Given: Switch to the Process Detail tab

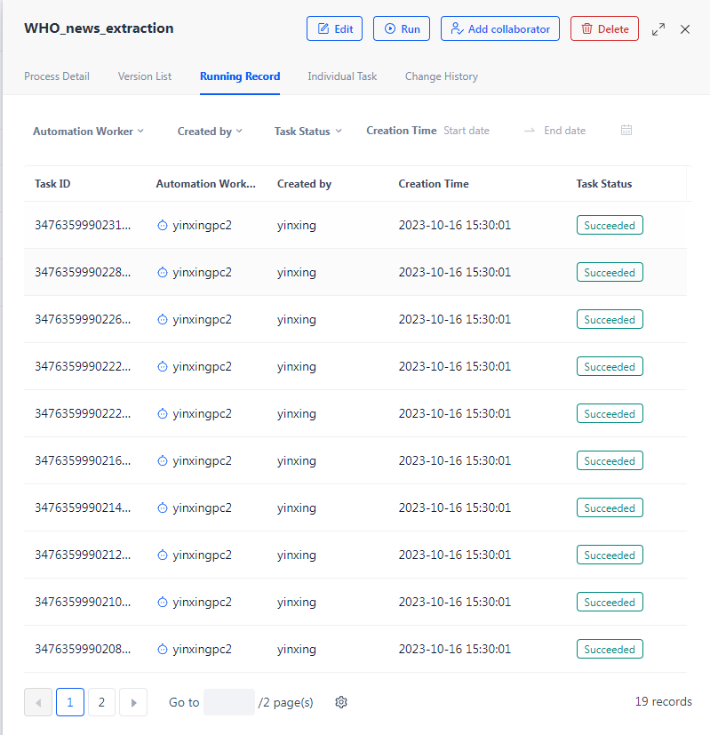Looking at the screenshot, I should coord(57,76).
